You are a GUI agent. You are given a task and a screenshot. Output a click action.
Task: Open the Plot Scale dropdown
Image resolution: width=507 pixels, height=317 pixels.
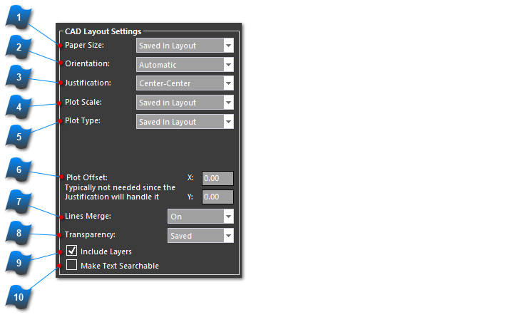click(x=185, y=103)
